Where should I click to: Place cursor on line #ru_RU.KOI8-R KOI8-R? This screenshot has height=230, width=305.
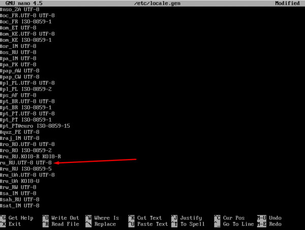[30, 157]
